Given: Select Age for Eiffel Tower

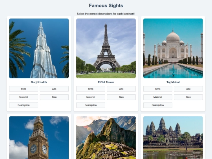Looking at the screenshot, I should coord(121,89).
